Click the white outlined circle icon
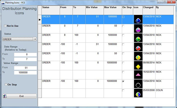 [138, 85]
